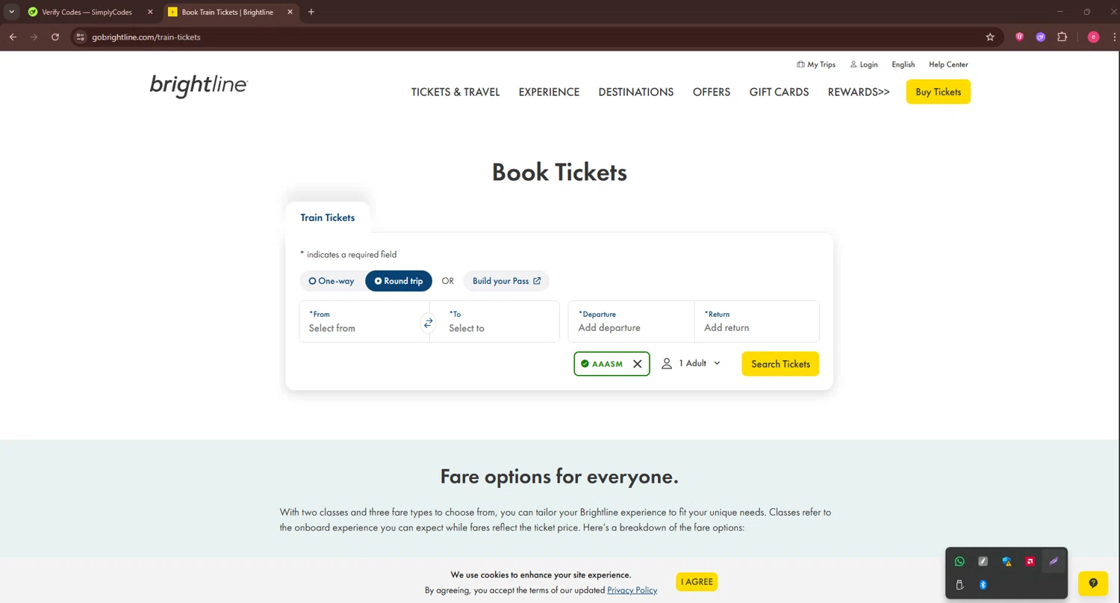Image resolution: width=1120 pixels, height=603 pixels.
Task: Open the Departure date picker
Action: (632, 321)
